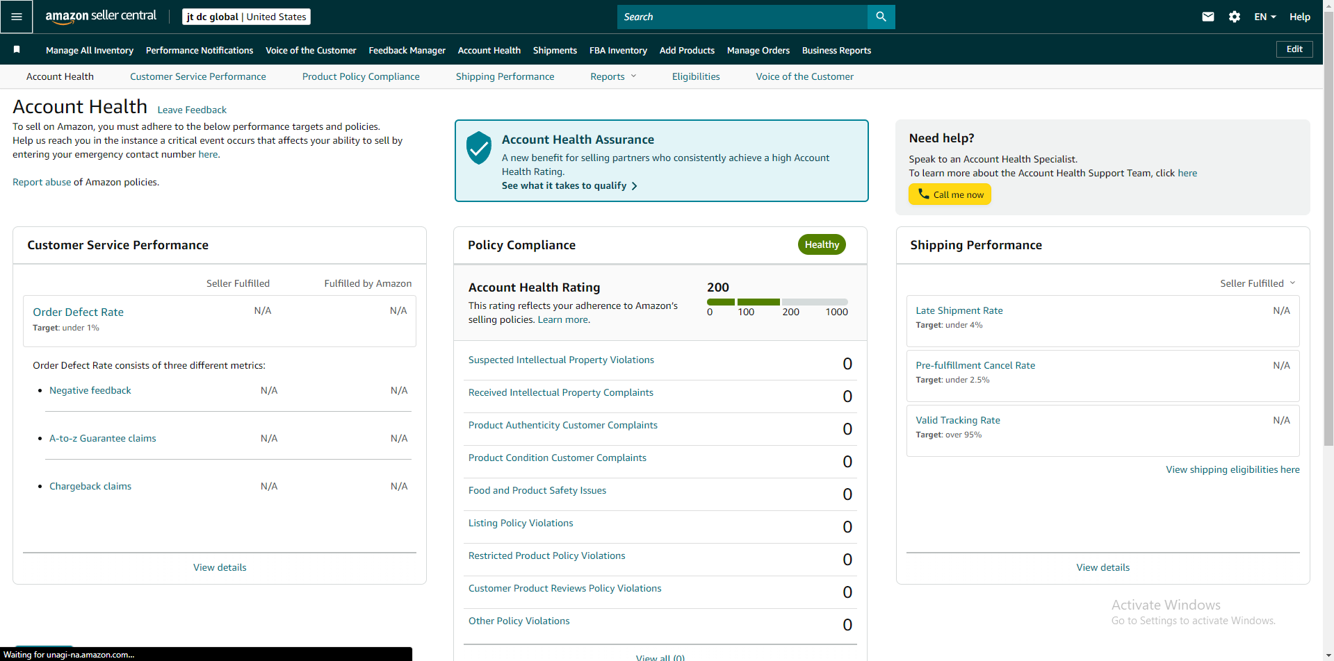
Task: Open the Negative feedback link
Action: click(x=90, y=390)
